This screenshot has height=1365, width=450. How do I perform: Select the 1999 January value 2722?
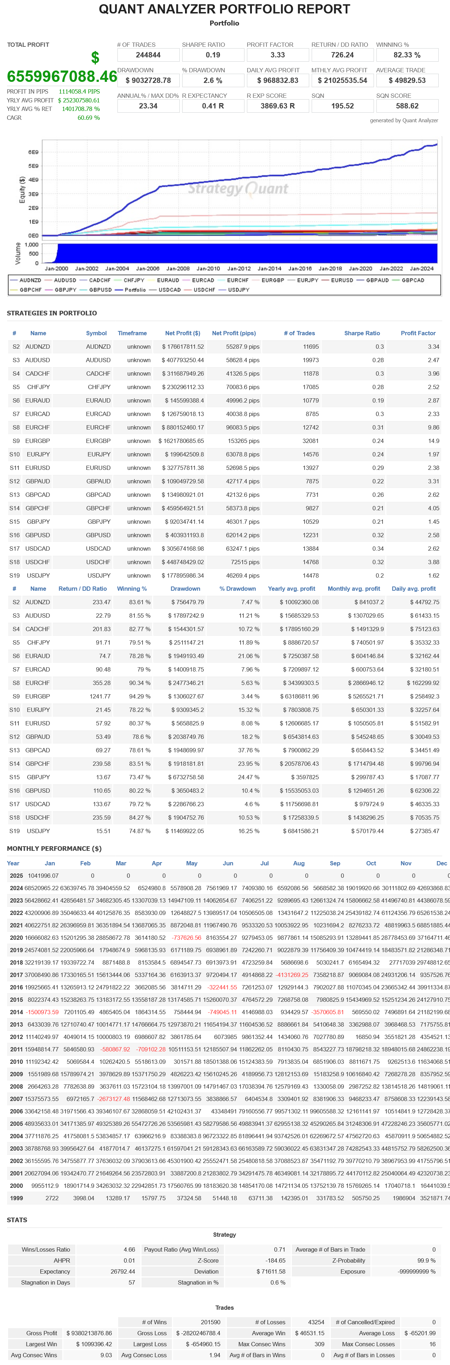(x=52, y=1198)
